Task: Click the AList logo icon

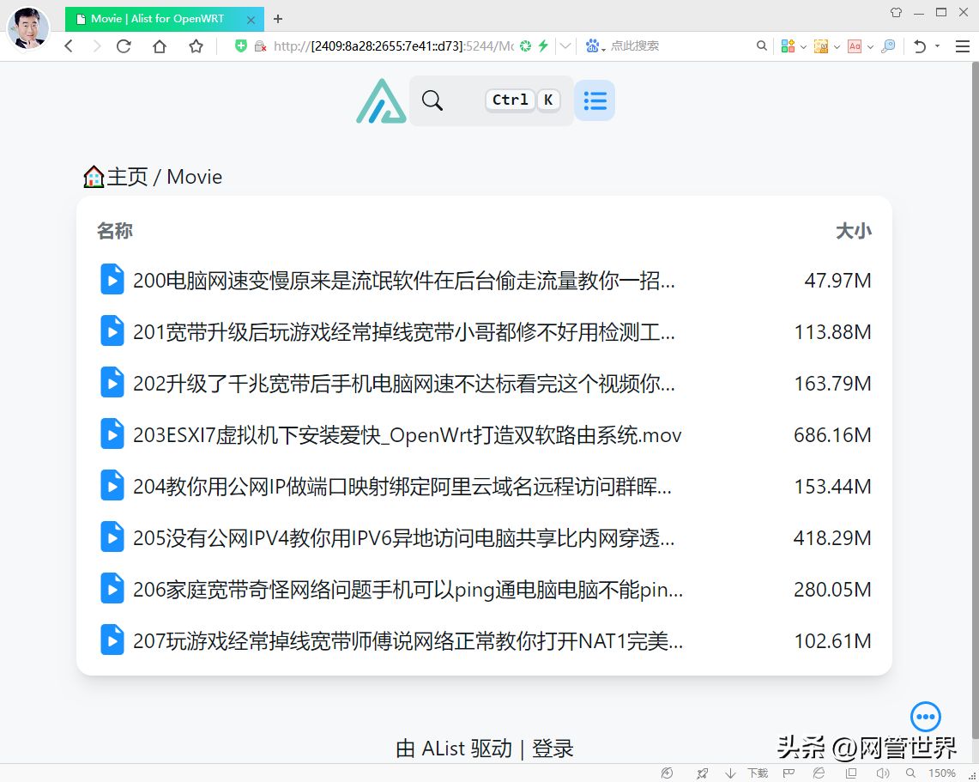Action: point(381,100)
